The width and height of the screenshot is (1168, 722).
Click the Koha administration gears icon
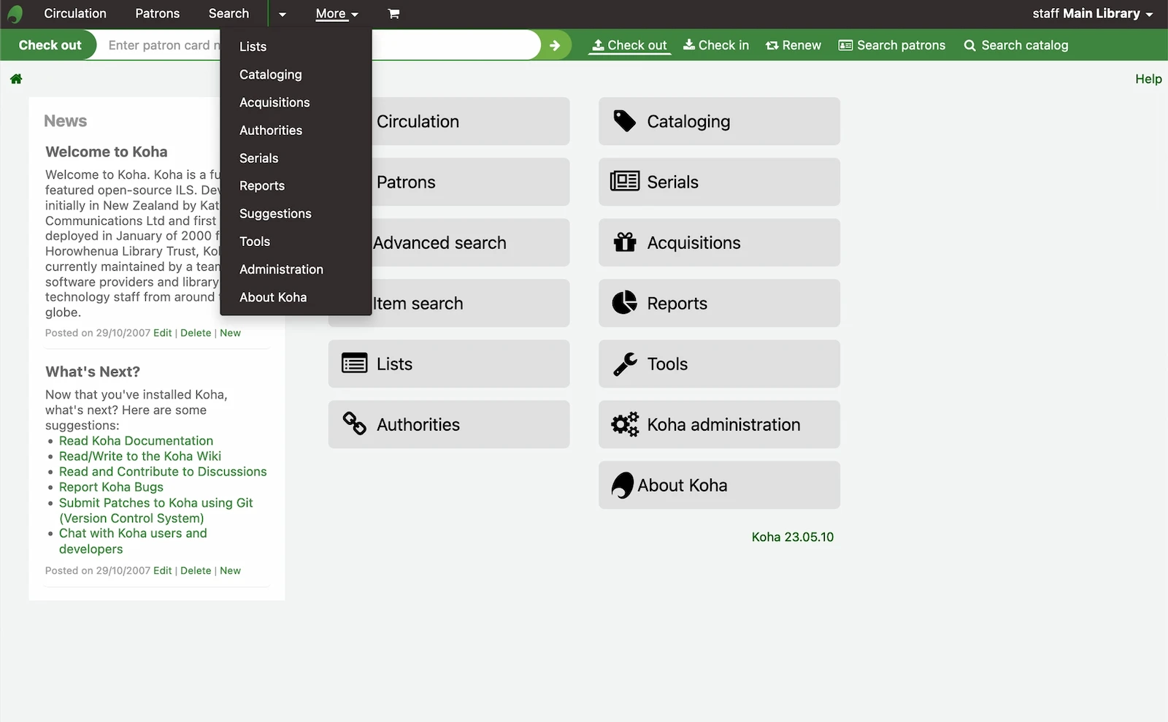(625, 424)
